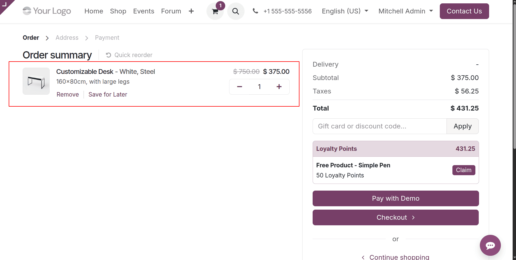Open the live chat bubble
This screenshot has height=260, width=516.
490,245
